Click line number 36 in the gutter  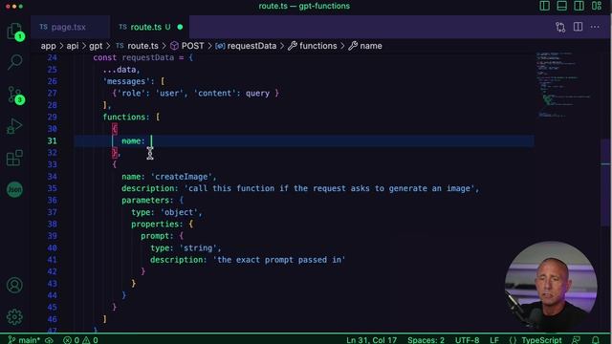(x=52, y=200)
